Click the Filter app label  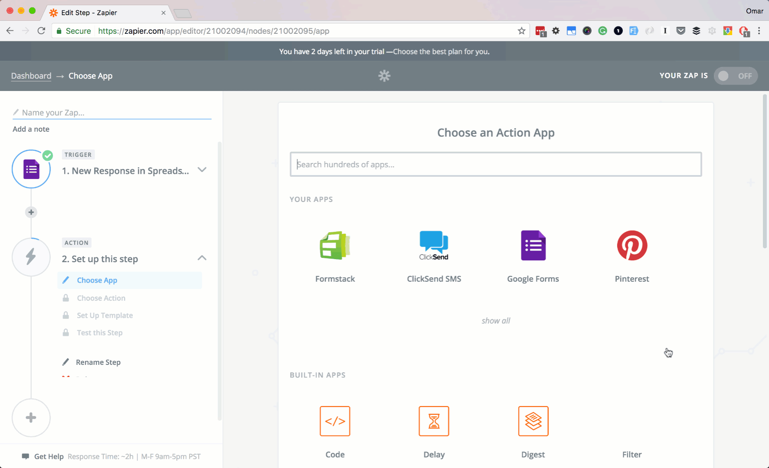point(632,455)
